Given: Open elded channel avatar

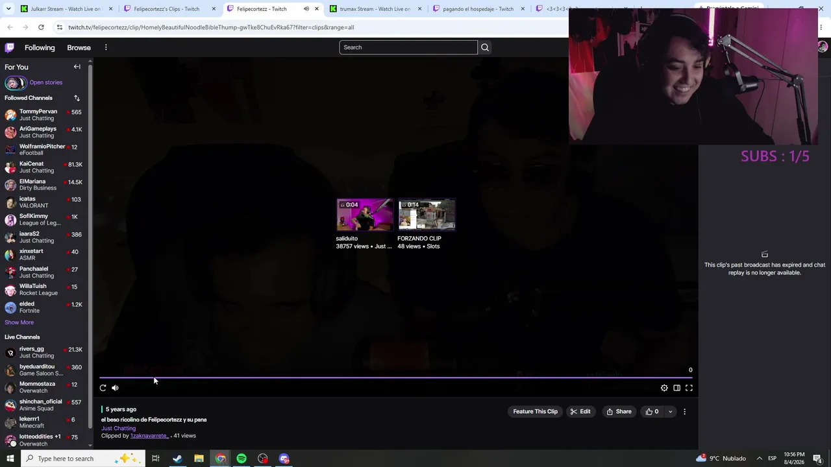Looking at the screenshot, I should [x=10, y=307].
